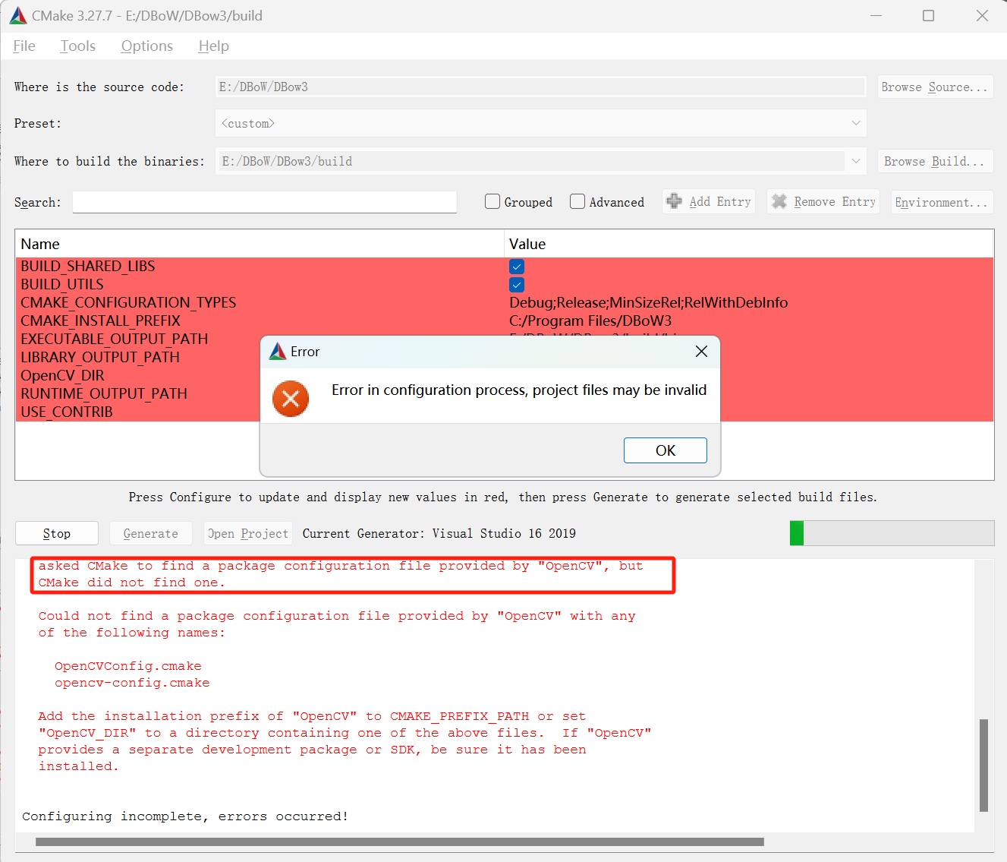The width and height of the screenshot is (1007, 862).
Task: Click the output log horizontal scrollbar
Action: pyautogui.click(x=400, y=841)
